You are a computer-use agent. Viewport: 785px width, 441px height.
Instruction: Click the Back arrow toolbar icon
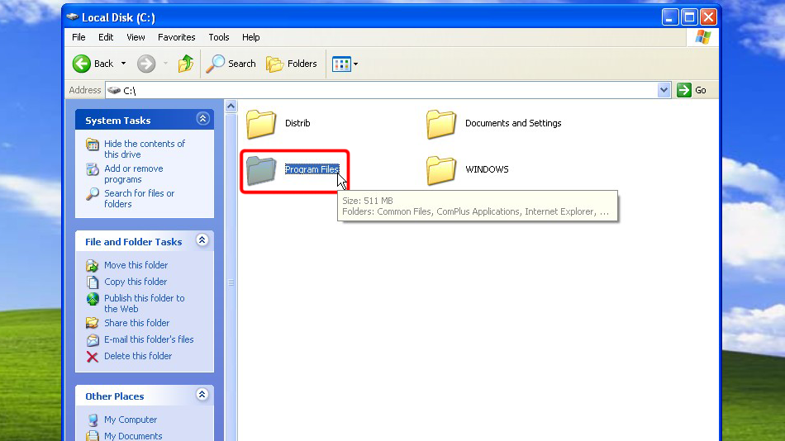82,64
